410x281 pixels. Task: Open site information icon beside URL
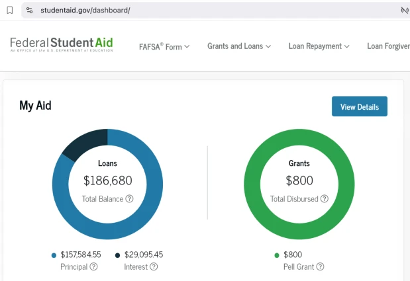(x=29, y=11)
